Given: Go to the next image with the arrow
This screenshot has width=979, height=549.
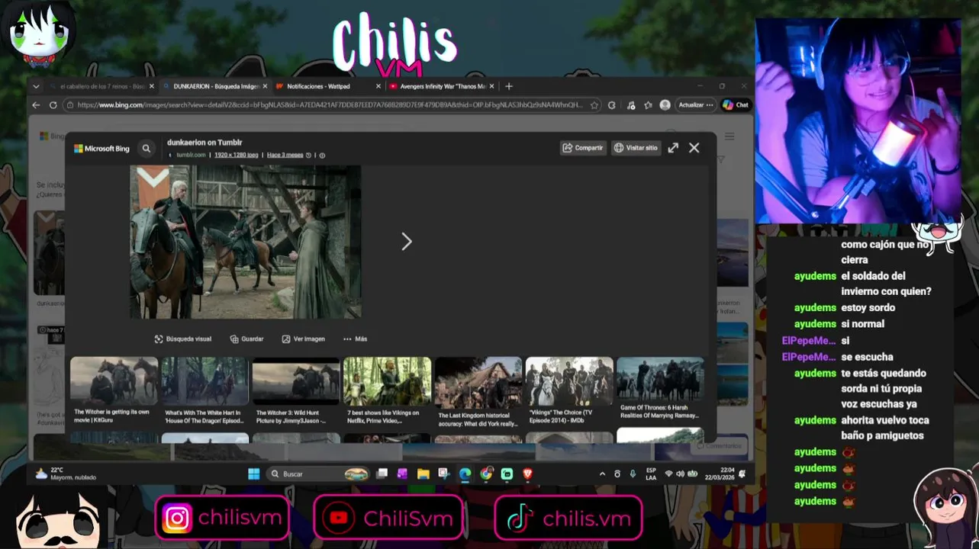Looking at the screenshot, I should point(407,242).
